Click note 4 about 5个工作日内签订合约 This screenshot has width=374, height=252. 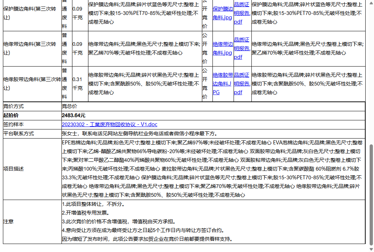coord(143,230)
